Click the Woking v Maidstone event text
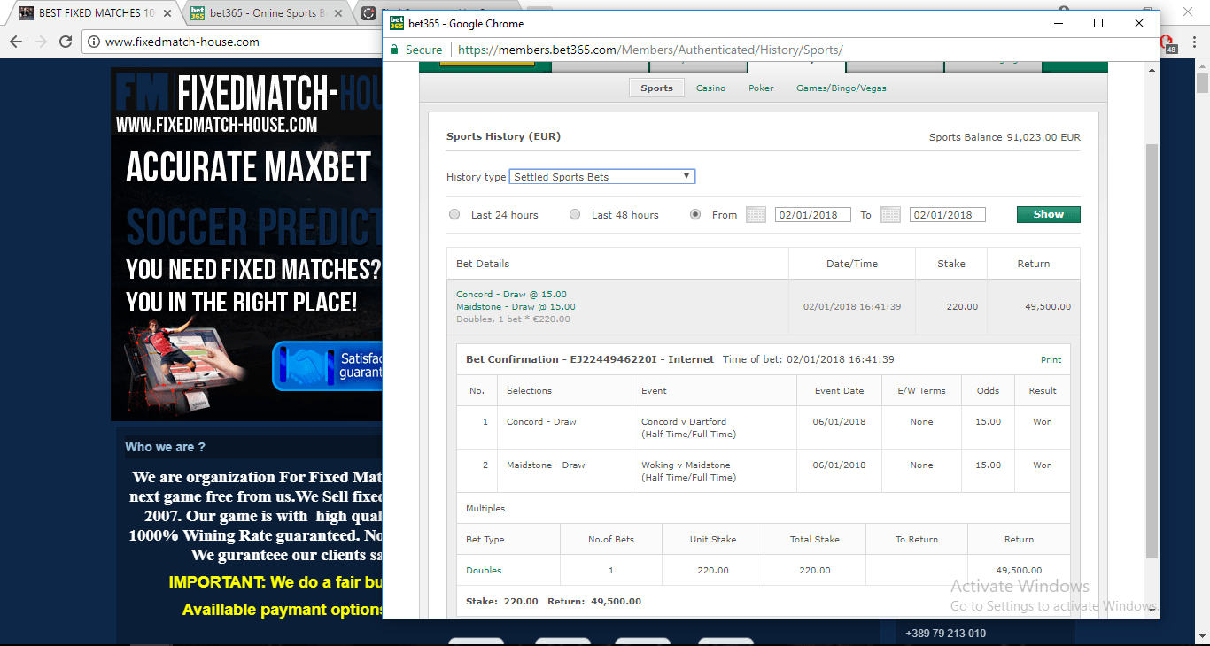Viewport: 1210px width, 646px height. pyautogui.click(x=686, y=465)
